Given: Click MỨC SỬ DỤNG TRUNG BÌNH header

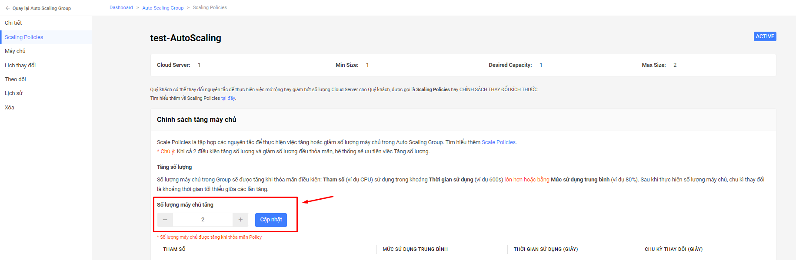Looking at the screenshot, I should coord(415,249).
